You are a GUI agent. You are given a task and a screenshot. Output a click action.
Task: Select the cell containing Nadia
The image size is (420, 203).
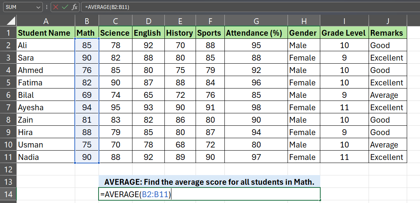click(46, 157)
